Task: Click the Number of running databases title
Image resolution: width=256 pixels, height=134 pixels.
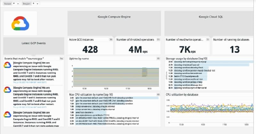Action: coord(231,40)
